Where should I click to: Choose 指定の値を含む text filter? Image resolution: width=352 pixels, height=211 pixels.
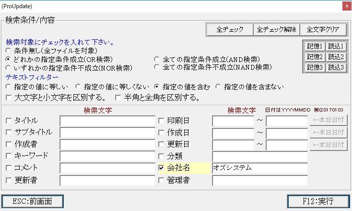point(157,87)
